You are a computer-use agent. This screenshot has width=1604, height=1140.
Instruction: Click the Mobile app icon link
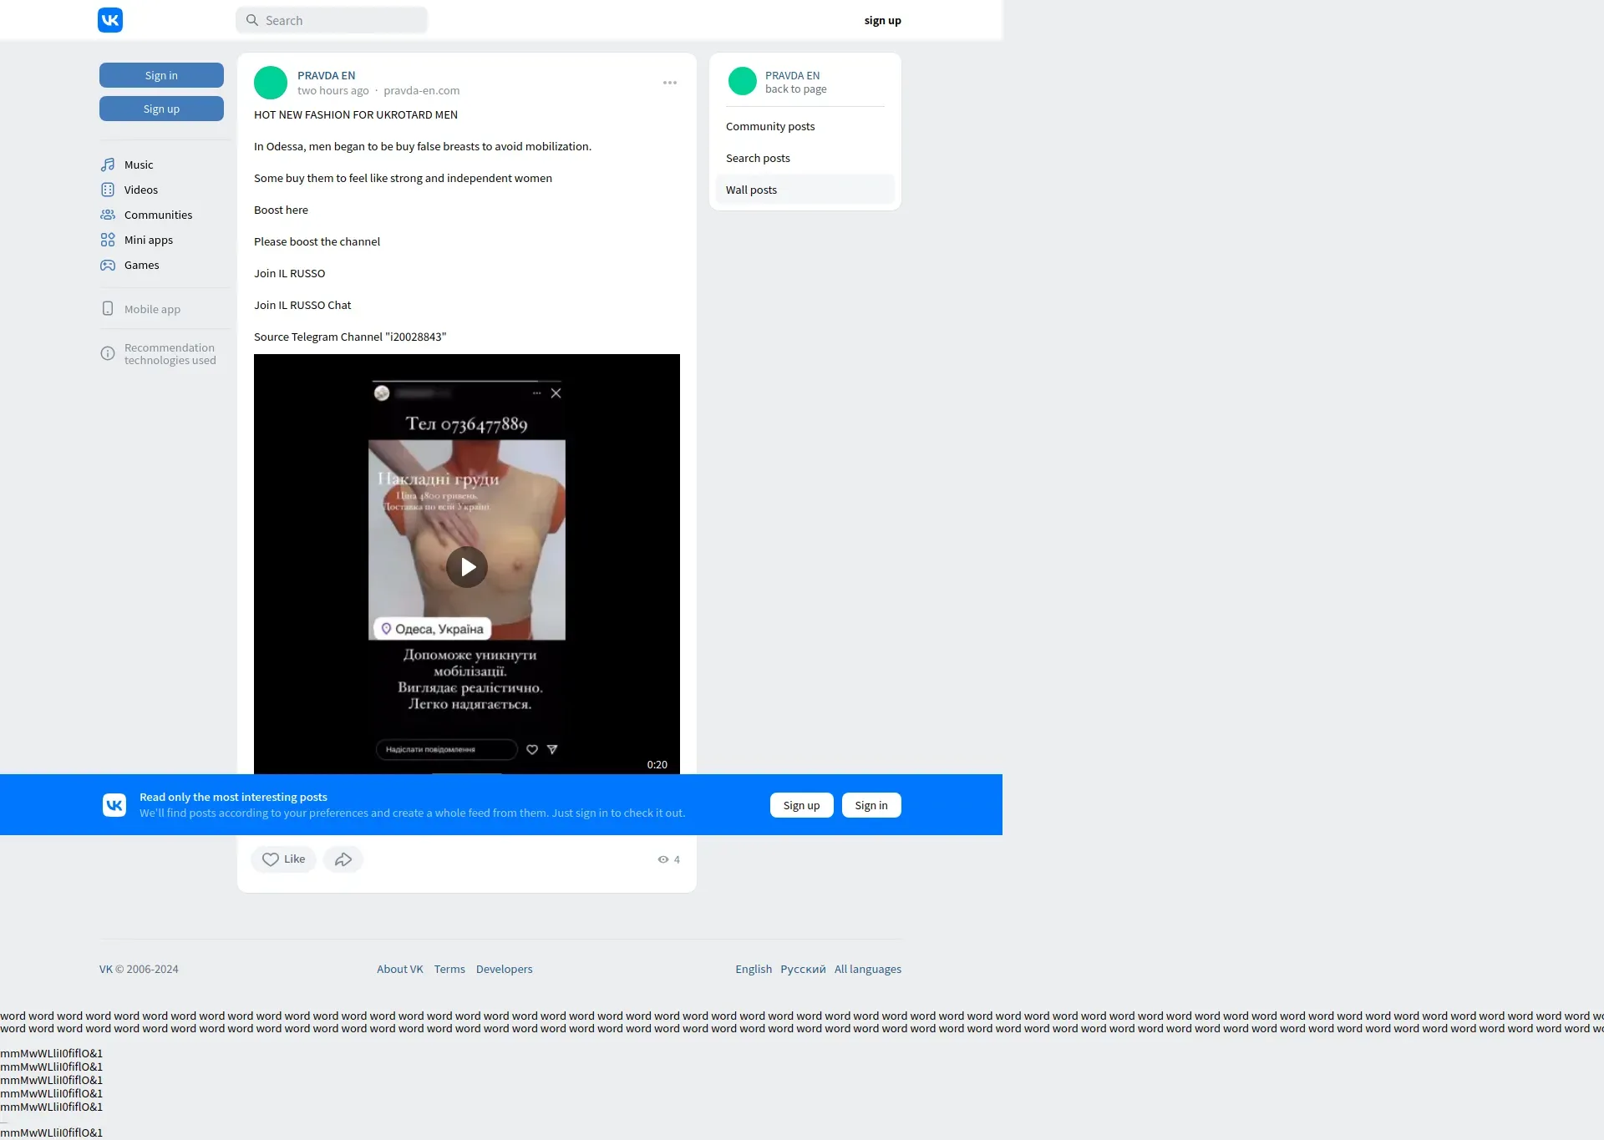pyautogui.click(x=108, y=309)
